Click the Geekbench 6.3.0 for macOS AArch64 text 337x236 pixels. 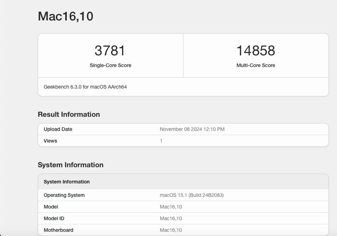86,86
